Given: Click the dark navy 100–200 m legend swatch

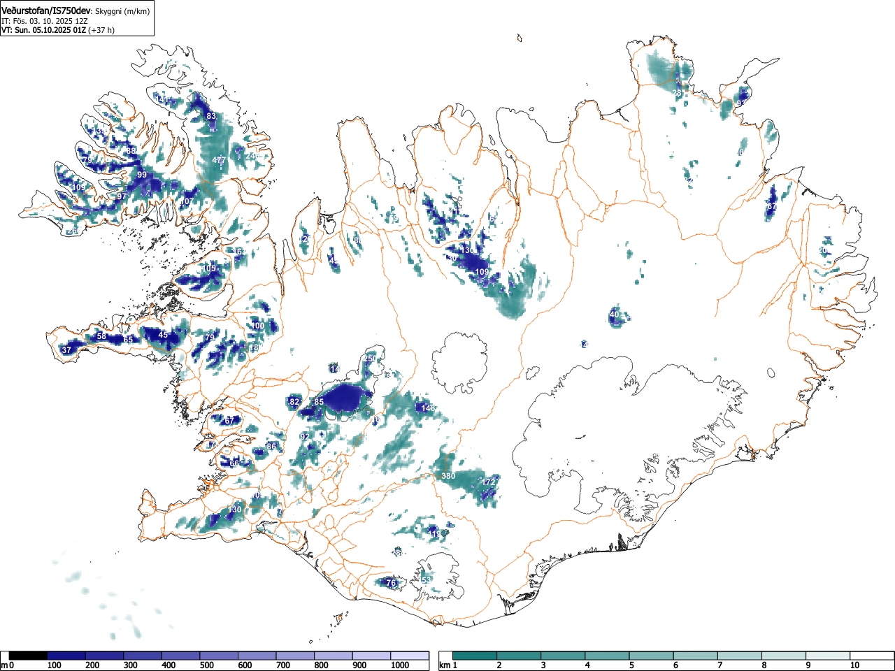Looking at the screenshot, I should click(x=66, y=656).
